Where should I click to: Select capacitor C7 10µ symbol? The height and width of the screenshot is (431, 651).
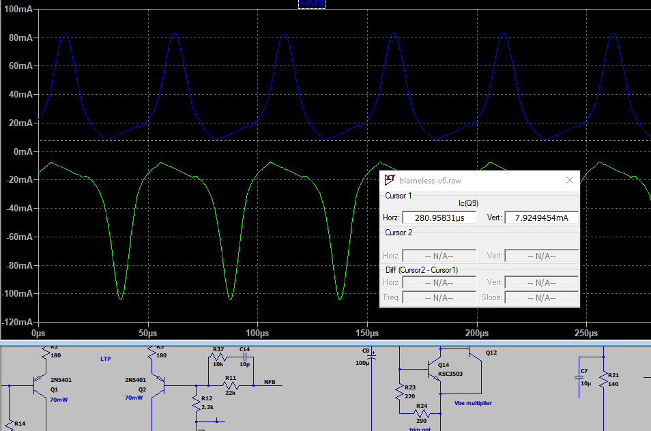pos(579,377)
